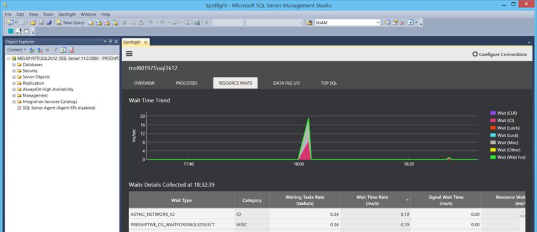Click the Wait (CLR) purple legend swatch

click(493, 113)
